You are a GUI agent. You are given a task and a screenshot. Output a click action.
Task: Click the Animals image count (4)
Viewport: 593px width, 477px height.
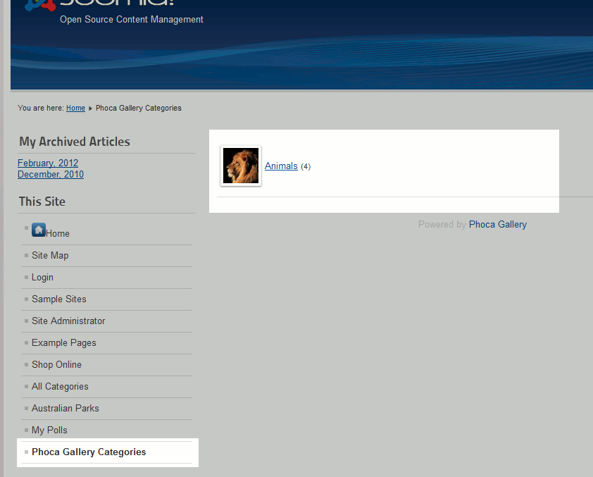[306, 166]
